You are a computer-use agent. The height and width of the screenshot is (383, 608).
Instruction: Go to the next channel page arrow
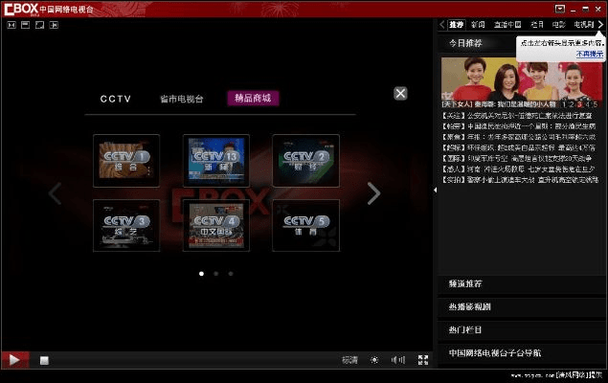(x=373, y=193)
